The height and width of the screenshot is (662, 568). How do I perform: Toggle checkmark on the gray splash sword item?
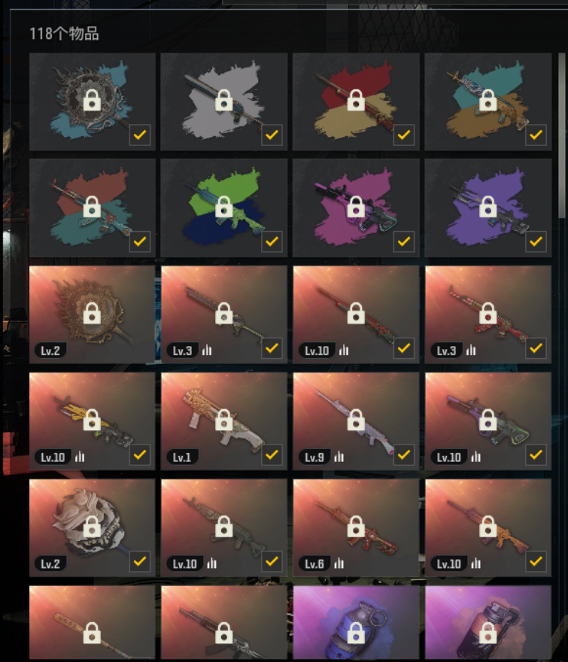[272, 135]
